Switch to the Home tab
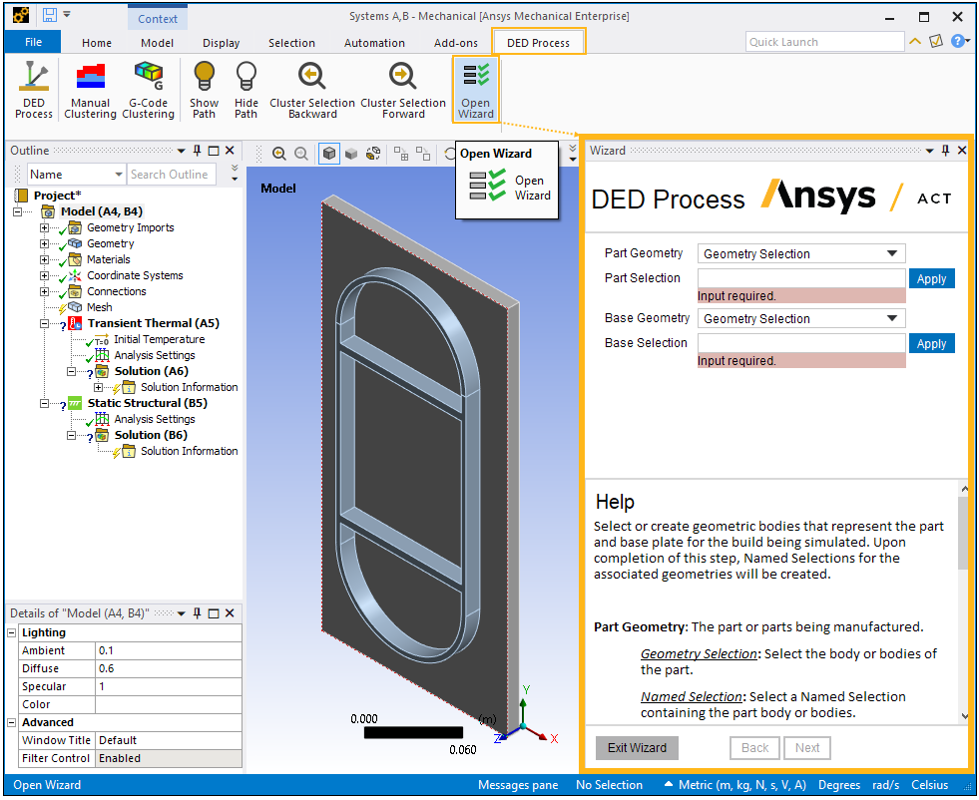Screen dimensions: 979x800 pyautogui.click(x=97, y=43)
